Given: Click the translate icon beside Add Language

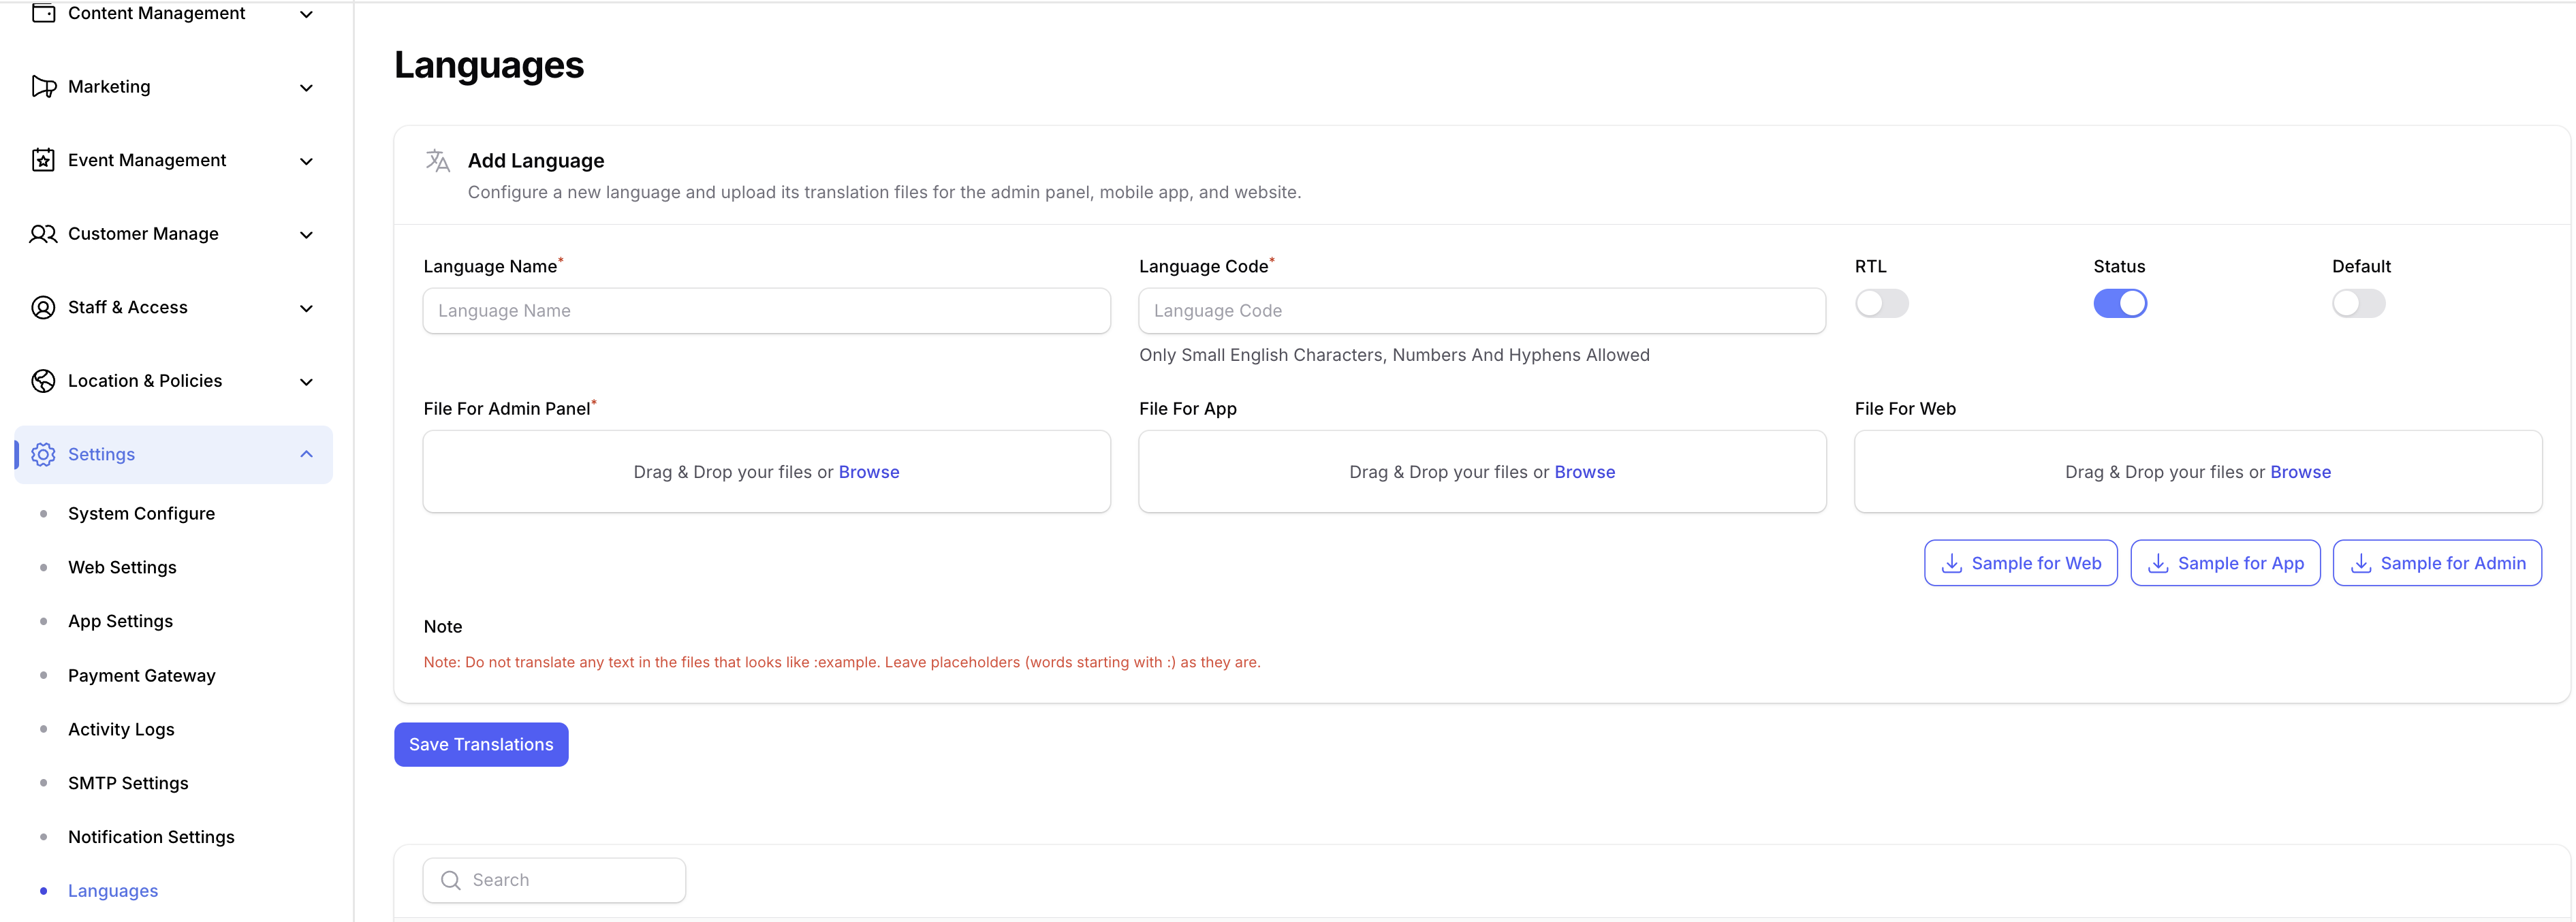Looking at the screenshot, I should [438, 160].
